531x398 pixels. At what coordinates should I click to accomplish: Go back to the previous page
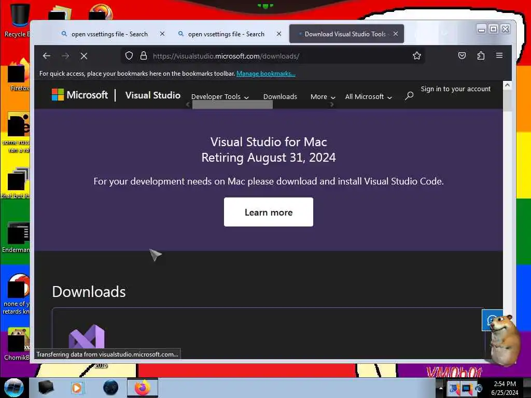(47, 56)
